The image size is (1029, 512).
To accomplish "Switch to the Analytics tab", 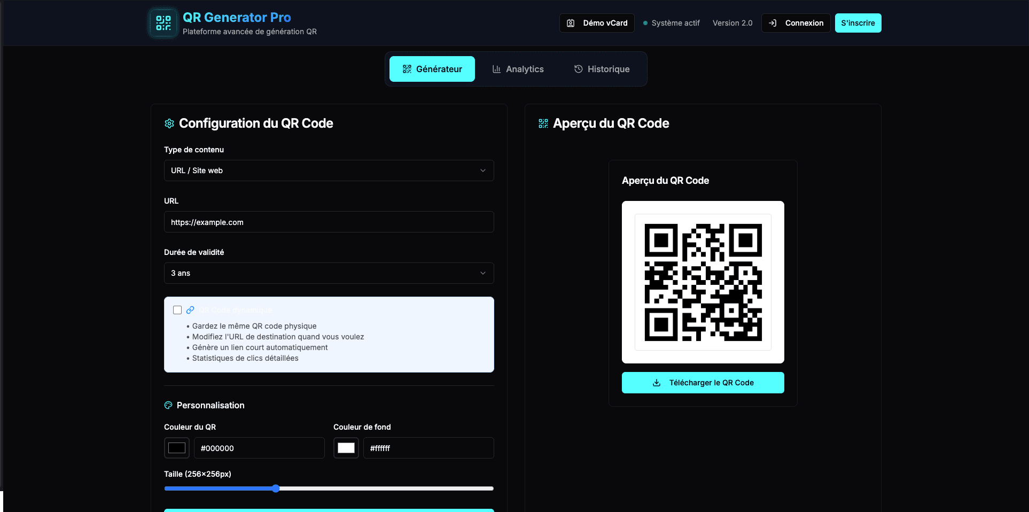I will click(x=518, y=69).
